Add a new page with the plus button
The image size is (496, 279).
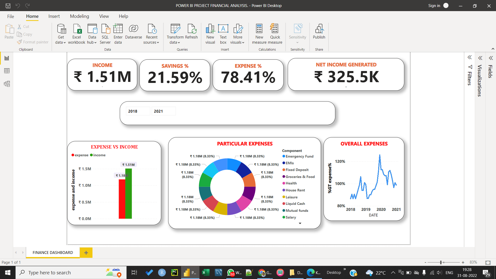click(86, 252)
